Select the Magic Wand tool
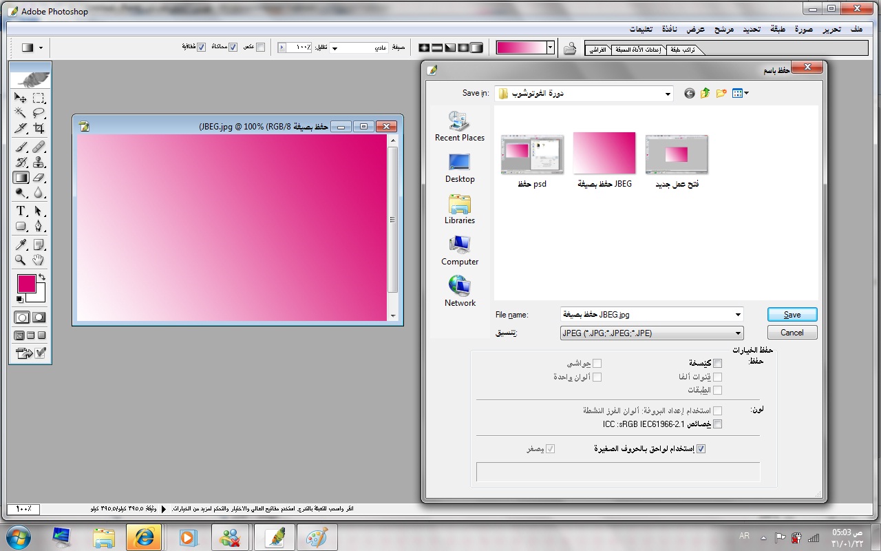This screenshot has width=881, height=551. 21,113
